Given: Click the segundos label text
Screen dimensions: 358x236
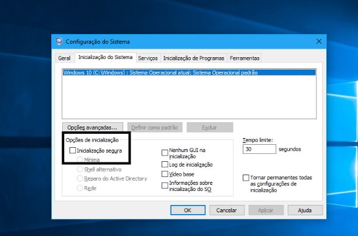Looking at the screenshot, I should point(290,149).
